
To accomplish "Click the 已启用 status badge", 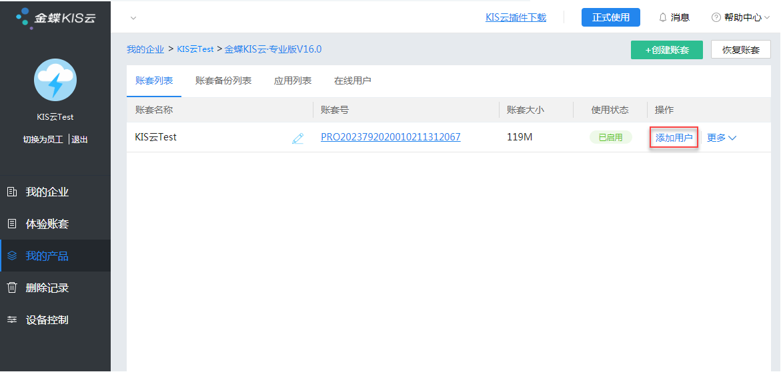I will pyautogui.click(x=611, y=138).
